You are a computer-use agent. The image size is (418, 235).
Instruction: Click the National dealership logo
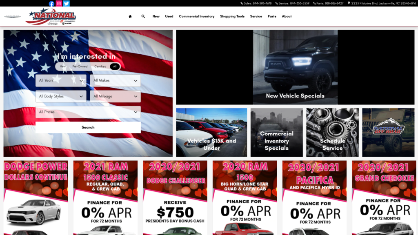click(51, 17)
